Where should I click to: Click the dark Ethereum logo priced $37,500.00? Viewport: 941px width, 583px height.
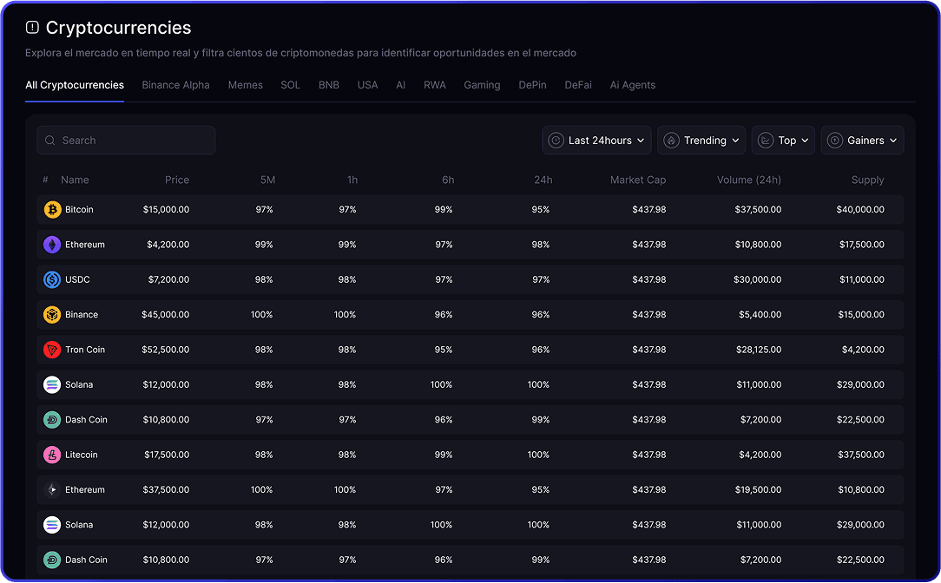pos(52,489)
